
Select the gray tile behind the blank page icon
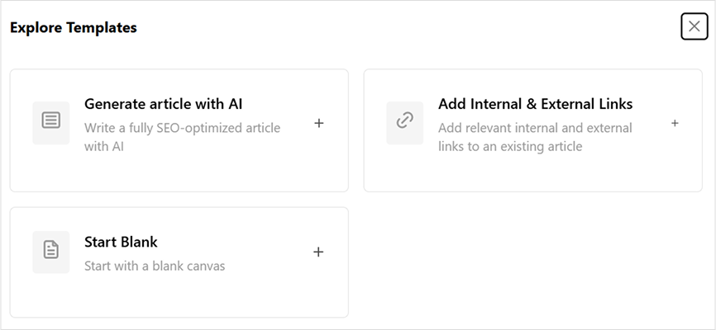51,252
